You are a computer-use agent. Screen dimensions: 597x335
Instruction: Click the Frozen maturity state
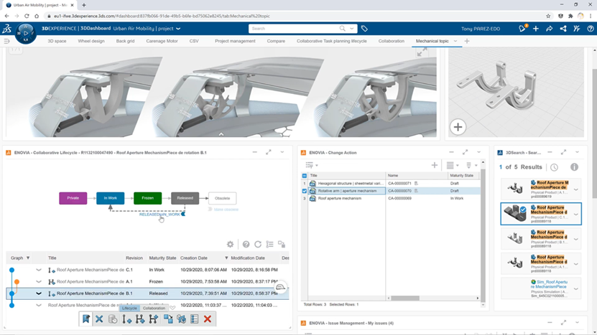(148, 198)
